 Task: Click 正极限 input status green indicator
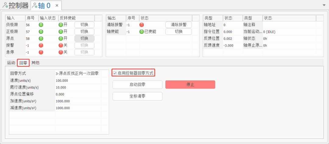tap(41, 32)
